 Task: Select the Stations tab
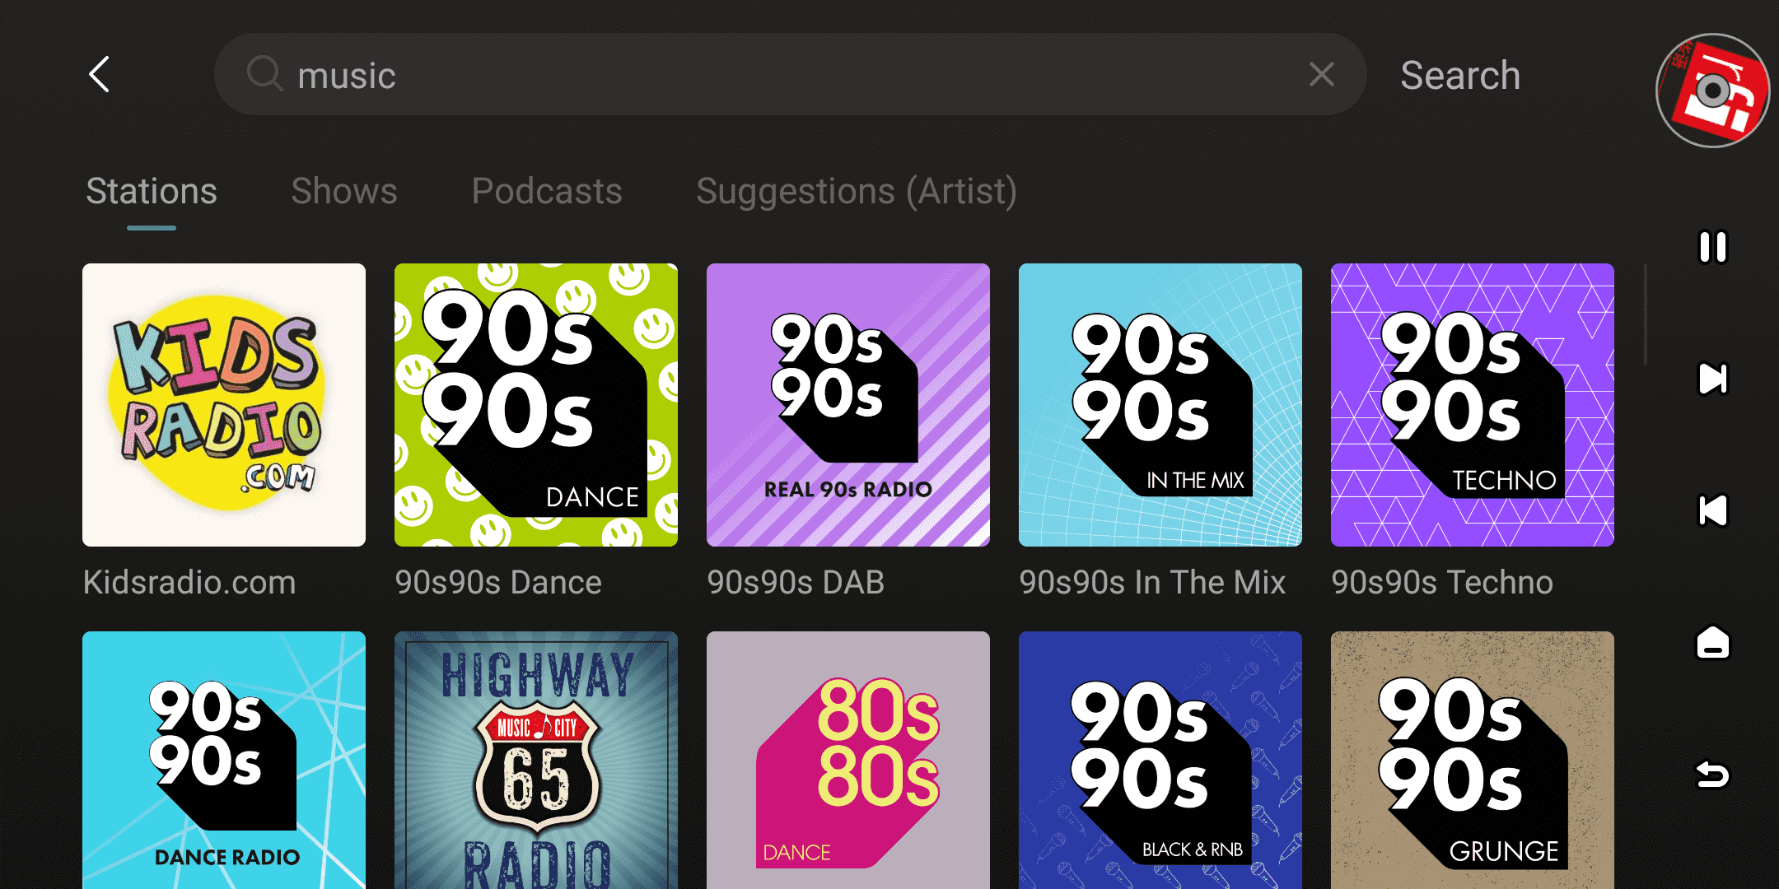click(x=152, y=192)
